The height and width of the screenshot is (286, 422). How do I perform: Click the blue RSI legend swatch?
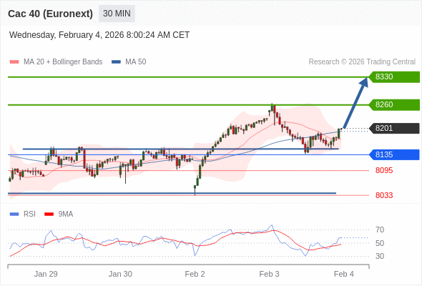pos(14,214)
